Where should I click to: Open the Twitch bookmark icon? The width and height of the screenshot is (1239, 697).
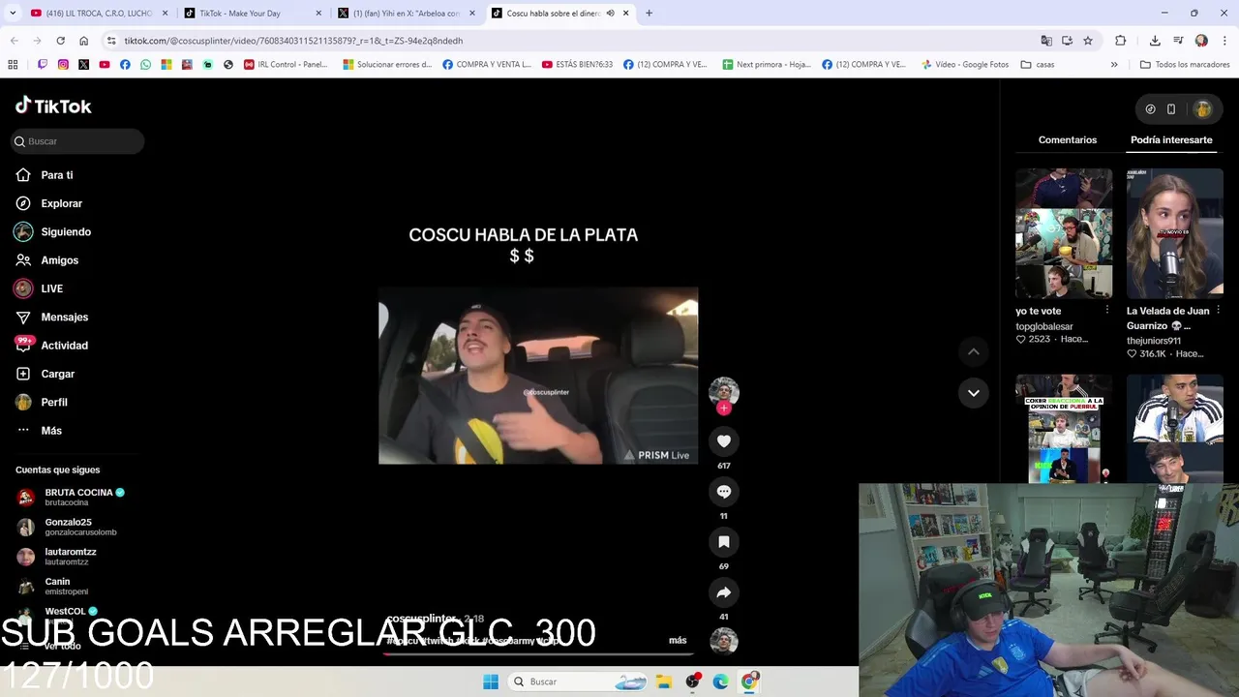point(43,65)
